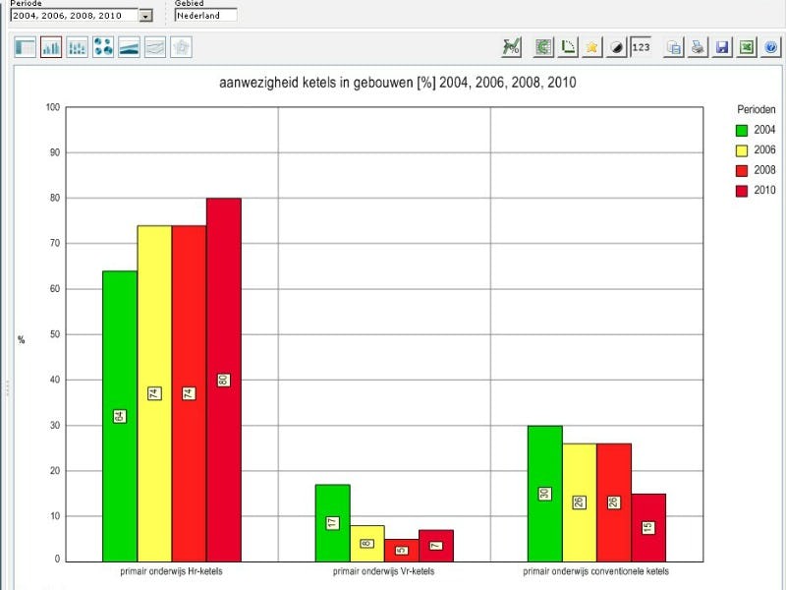Switch to table view icon
This screenshot has width=786, height=590.
tap(26, 47)
